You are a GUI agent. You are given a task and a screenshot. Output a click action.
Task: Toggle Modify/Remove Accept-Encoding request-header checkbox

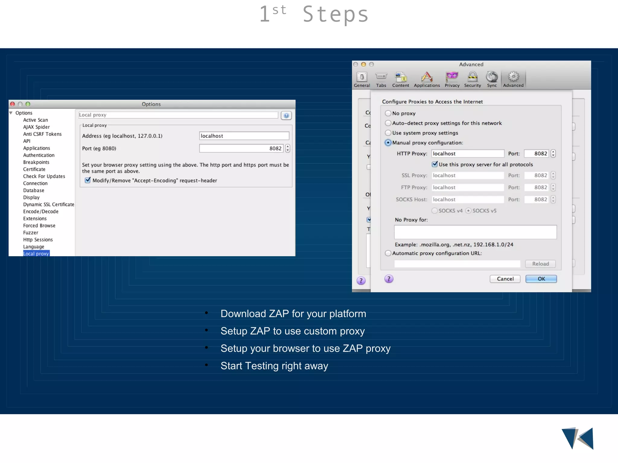tap(88, 180)
